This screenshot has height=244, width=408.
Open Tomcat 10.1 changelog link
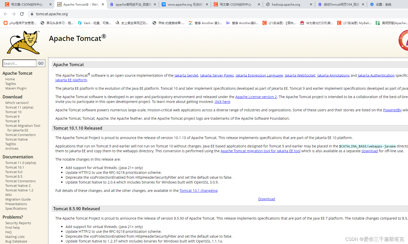(199, 191)
